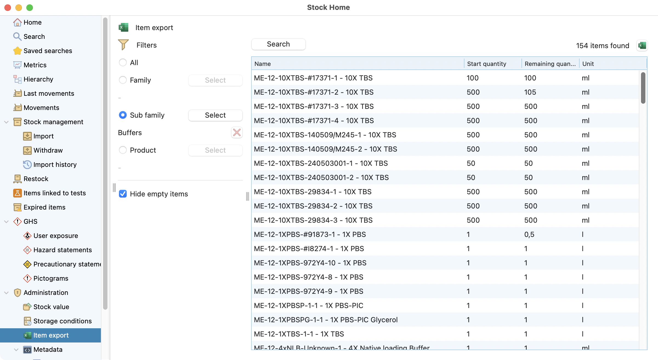This screenshot has width=658, height=360.
Task: Select the Family filter radio button
Action: pyautogui.click(x=123, y=80)
